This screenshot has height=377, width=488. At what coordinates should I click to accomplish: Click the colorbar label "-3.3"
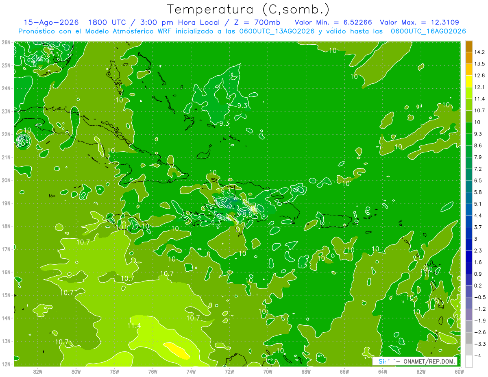point(479,344)
